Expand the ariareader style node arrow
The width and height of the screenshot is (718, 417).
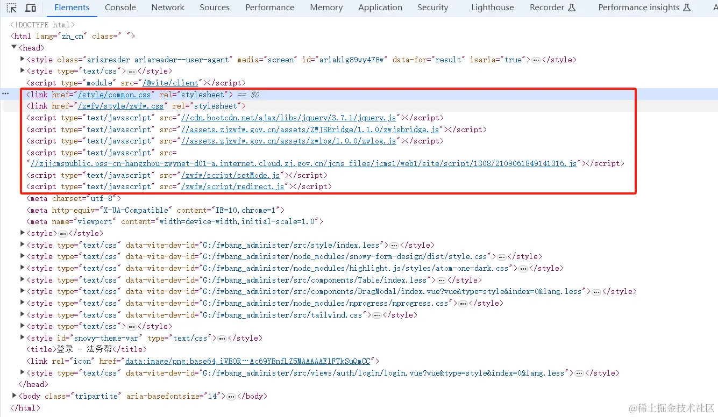(x=23, y=60)
